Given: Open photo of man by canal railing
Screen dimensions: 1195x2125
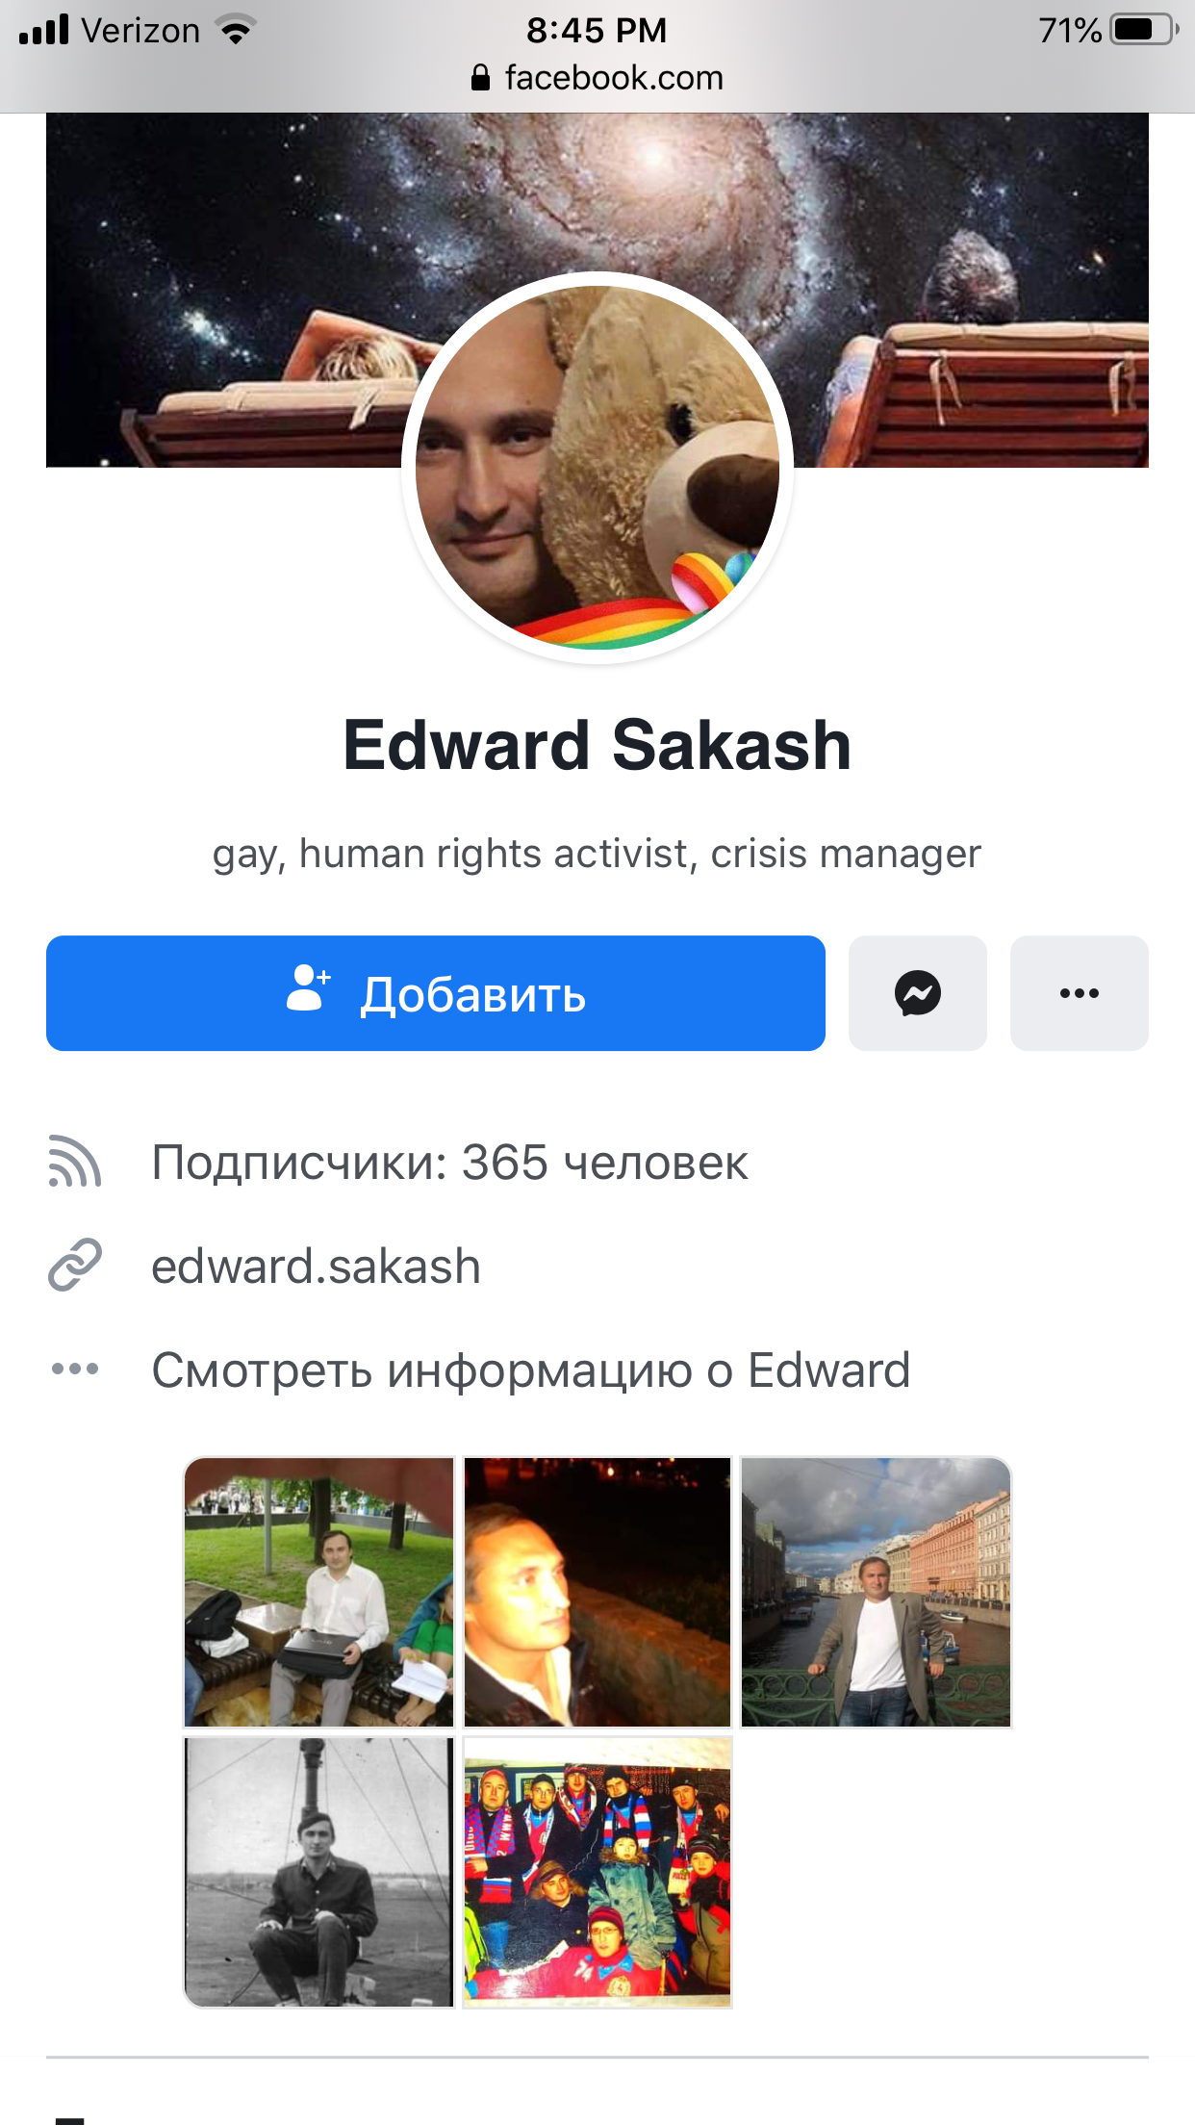Looking at the screenshot, I should pyautogui.click(x=876, y=1593).
